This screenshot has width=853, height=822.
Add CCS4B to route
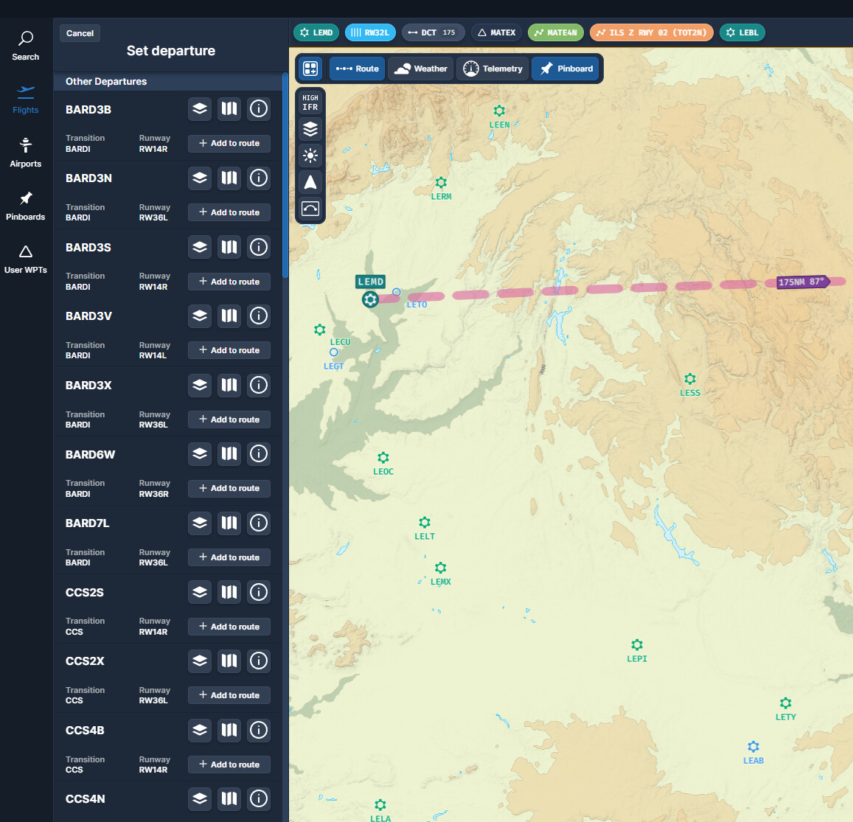[229, 764]
